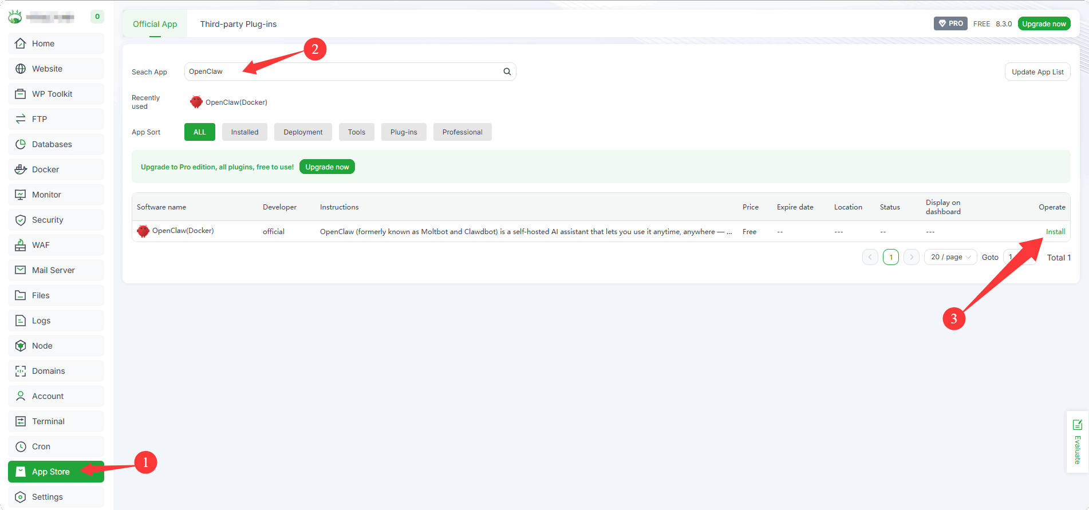Click the Docker whale icon

click(x=21, y=169)
